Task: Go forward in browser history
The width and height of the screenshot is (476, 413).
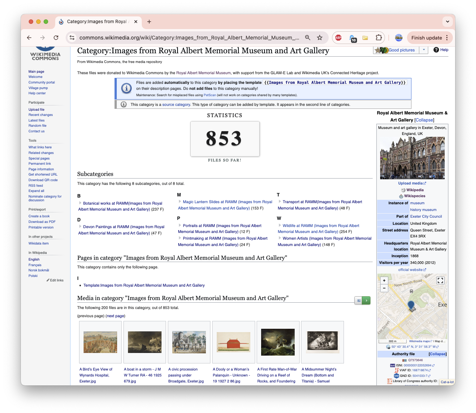Action: (x=43, y=38)
